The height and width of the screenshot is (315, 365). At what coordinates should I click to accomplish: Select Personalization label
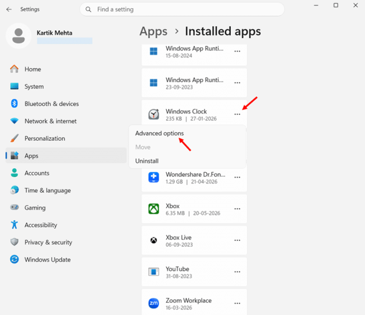[x=45, y=138]
